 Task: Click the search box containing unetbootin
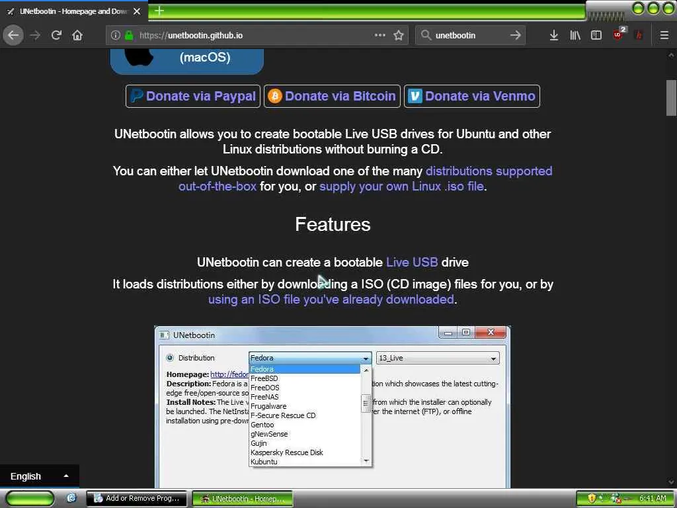[x=470, y=36]
